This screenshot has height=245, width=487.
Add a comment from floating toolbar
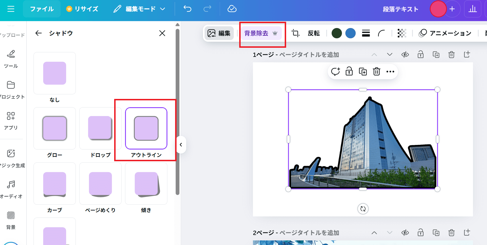pyautogui.click(x=335, y=71)
